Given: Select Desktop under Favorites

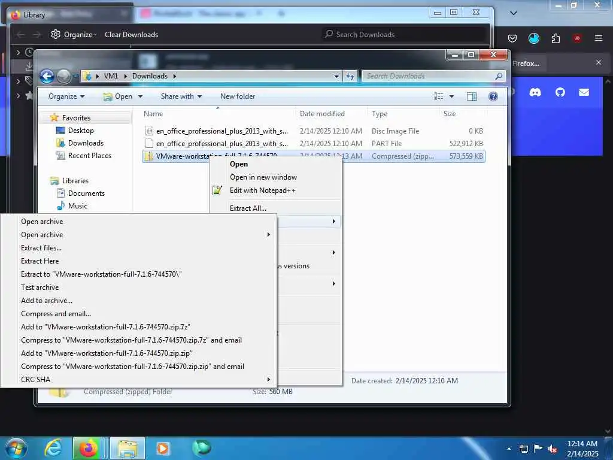Looking at the screenshot, I should pyautogui.click(x=81, y=130).
